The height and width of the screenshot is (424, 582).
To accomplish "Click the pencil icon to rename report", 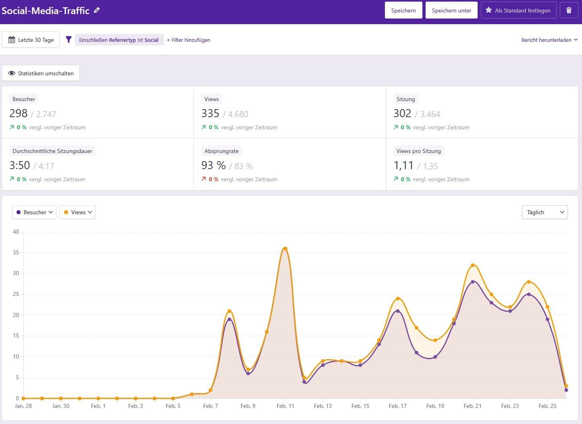I will coord(97,10).
